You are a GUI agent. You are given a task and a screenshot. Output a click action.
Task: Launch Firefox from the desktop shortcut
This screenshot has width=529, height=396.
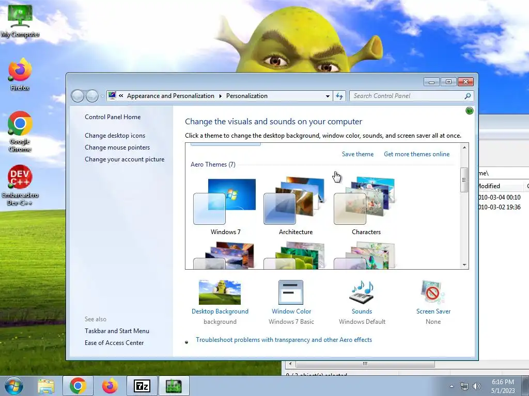point(20,74)
